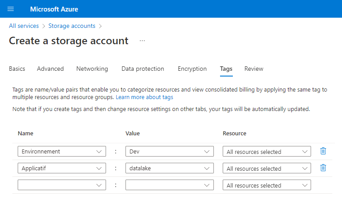Expand the datalake value dropdown
The image size is (342, 203).
(170, 168)
